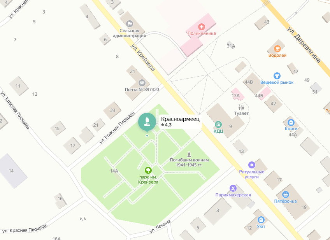Open the Туалет restroom icon
The width and height of the screenshot is (330, 240).
tap(241, 108)
